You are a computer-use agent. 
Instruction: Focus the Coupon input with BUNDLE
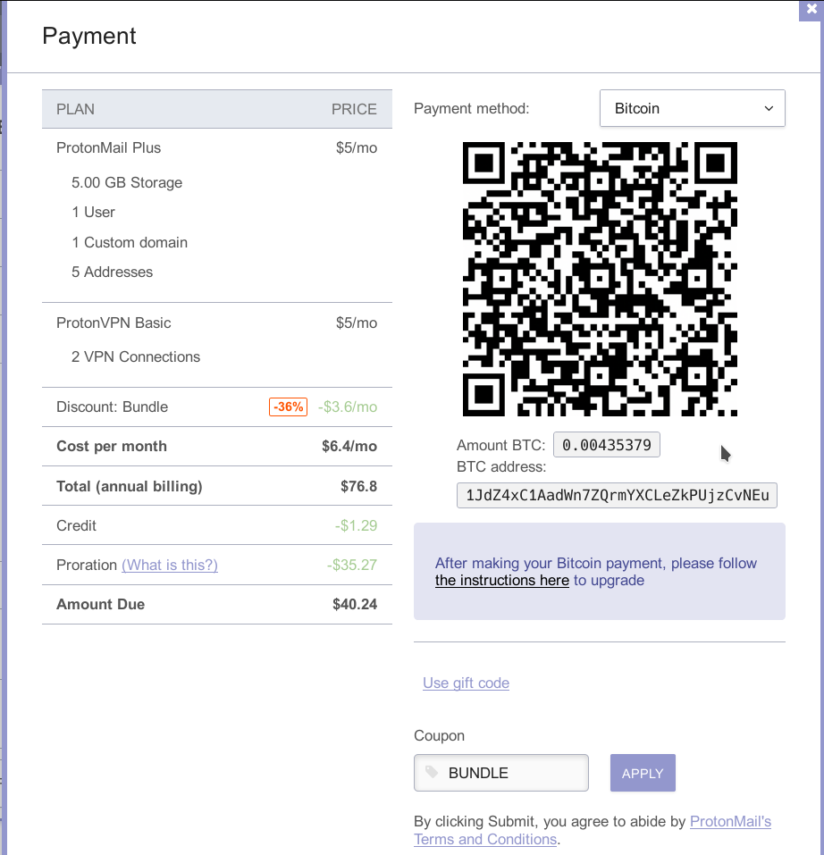pos(501,773)
